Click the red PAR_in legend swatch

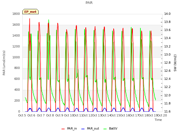63,129
